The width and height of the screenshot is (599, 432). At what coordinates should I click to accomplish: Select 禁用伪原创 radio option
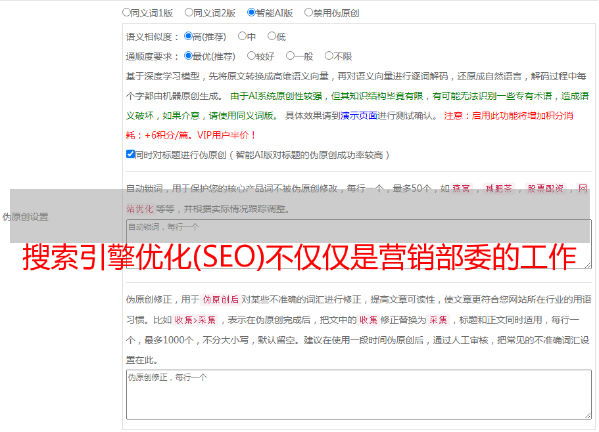coord(308,12)
